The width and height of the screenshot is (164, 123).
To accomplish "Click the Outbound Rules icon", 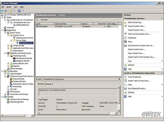I will pyautogui.click(x=11, y=81).
